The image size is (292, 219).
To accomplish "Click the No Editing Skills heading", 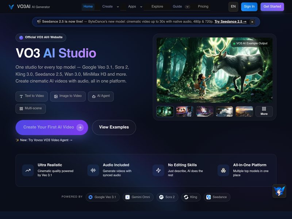I will tap(182, 165).
